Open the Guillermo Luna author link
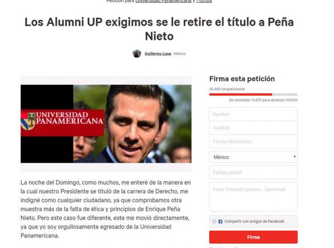The height and width of the screenshot is (248, 334). click(x=157, y=54)
